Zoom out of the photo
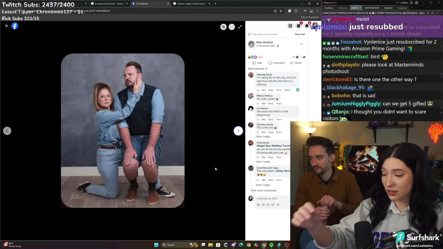Viewport: 443px width, 249px height. (x=232, y=27)
